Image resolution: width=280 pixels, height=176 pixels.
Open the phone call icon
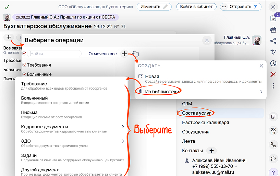(273, 145)
